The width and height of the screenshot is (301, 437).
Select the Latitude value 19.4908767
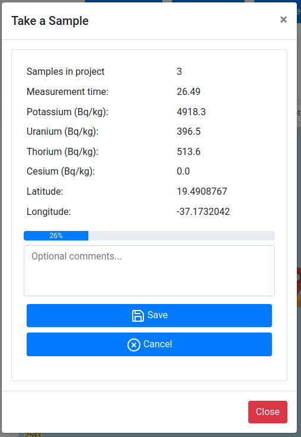pos(202,191)
